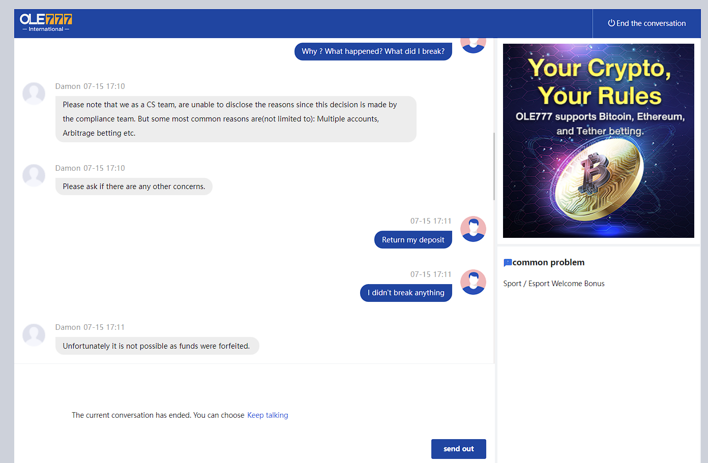Click the OLE777 International logo

pyautogui.click(x=46, y=22)
